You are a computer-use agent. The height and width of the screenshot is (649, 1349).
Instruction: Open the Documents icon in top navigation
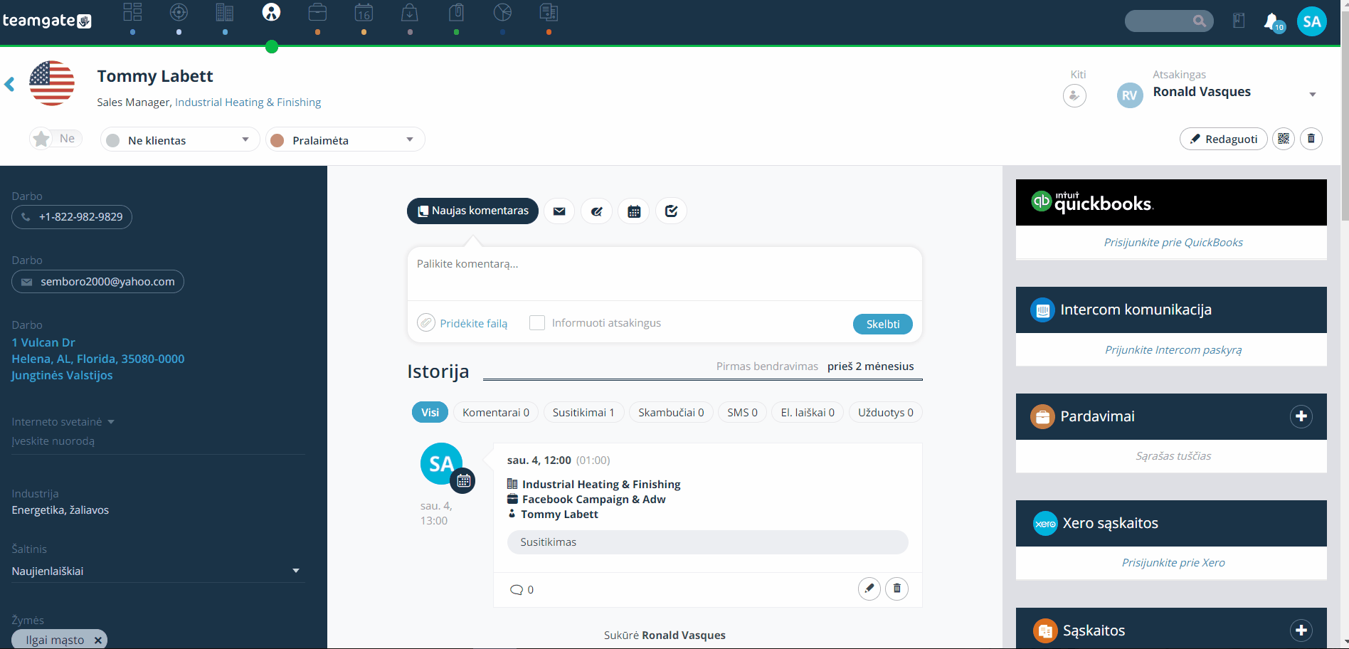[549, 13]
